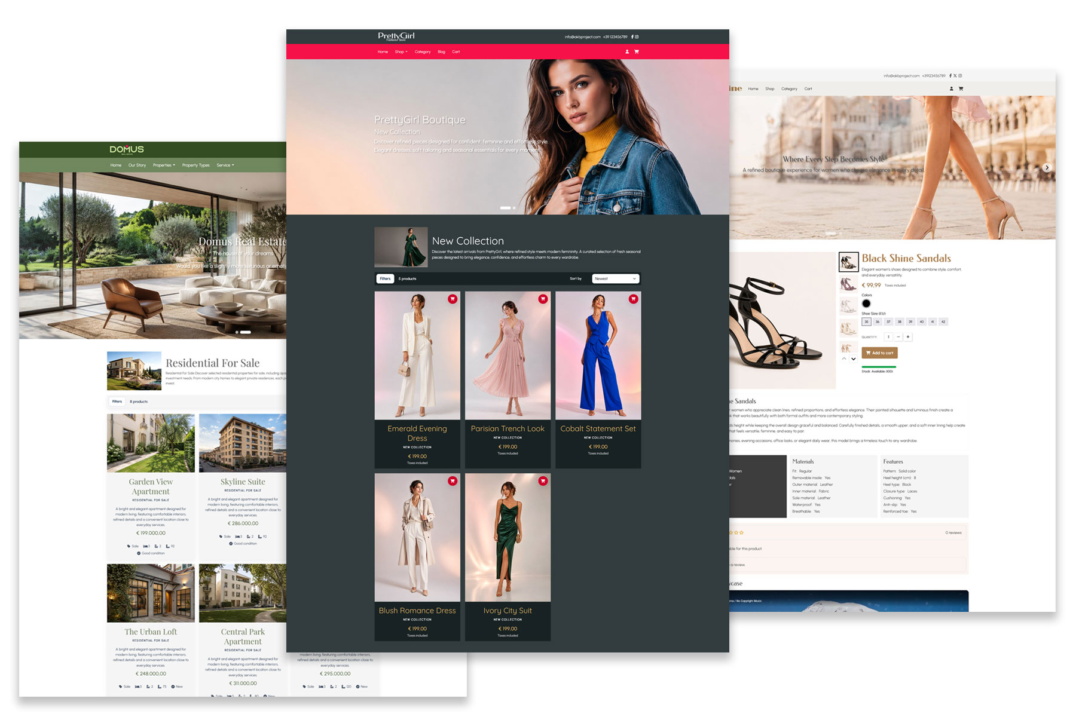Open the PrettyGirl shopping cart icon
This screenshot has width=1076, height=717.
tap(637, 51)
